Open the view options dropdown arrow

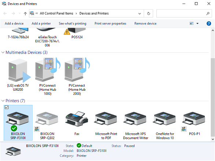(197, 23)
